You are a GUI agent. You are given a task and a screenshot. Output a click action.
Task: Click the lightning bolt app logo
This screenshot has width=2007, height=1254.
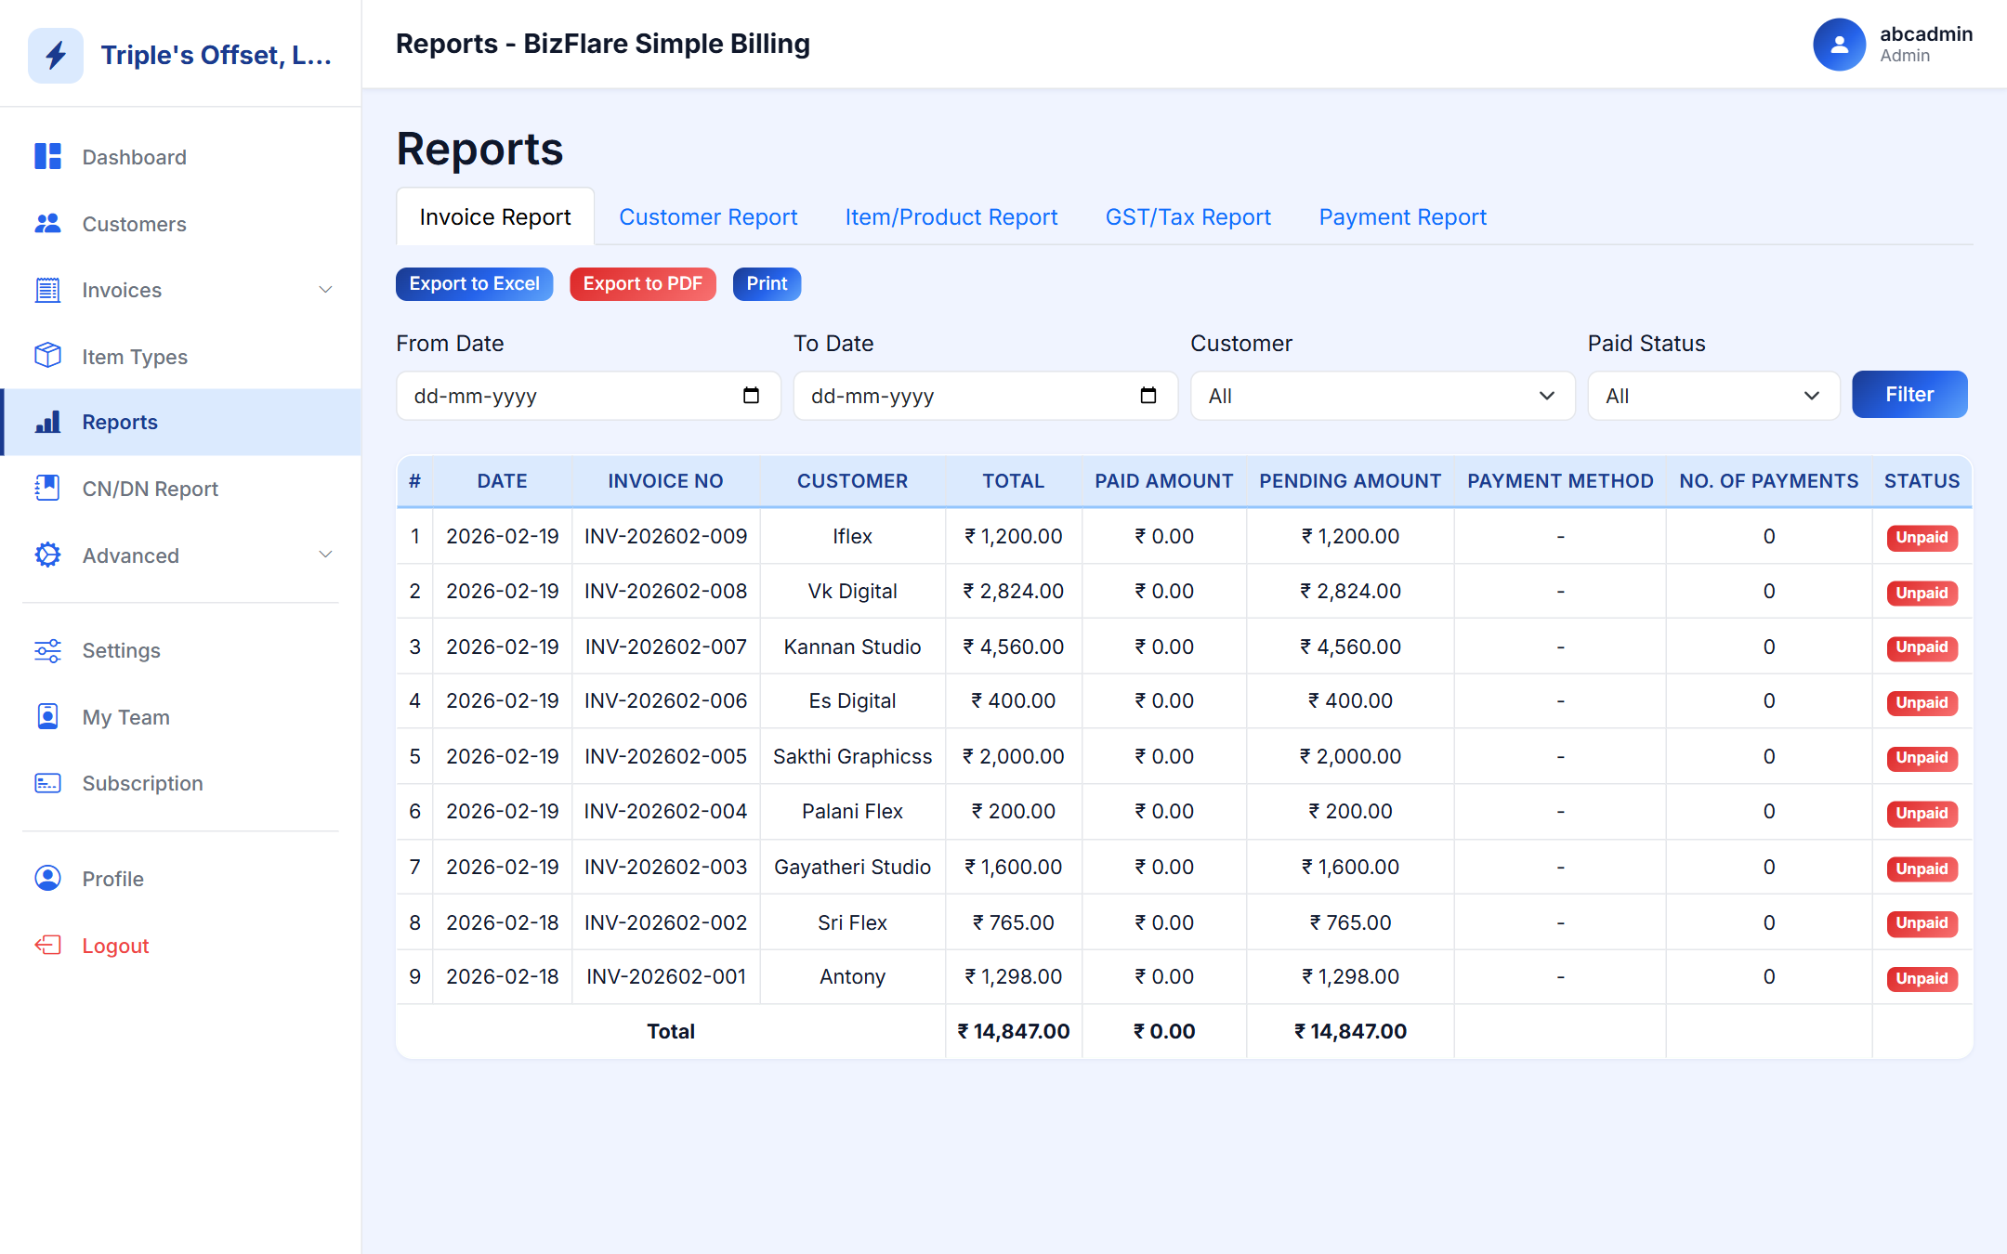(56, 56)
